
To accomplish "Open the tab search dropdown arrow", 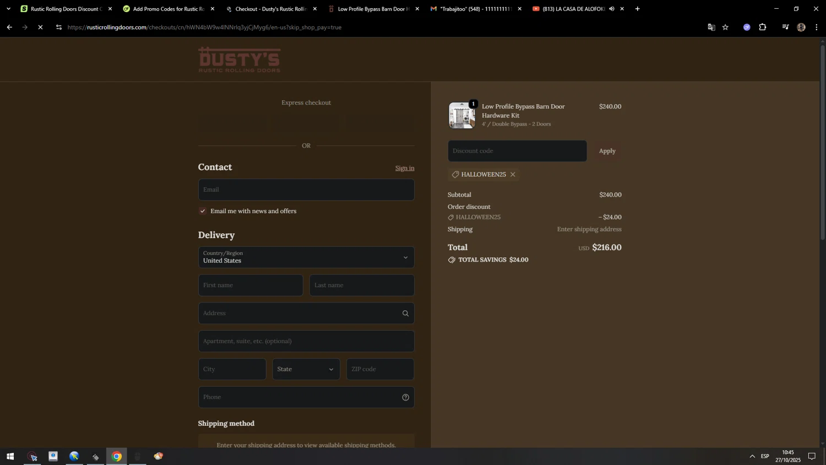I will click(x=8, y=9).
